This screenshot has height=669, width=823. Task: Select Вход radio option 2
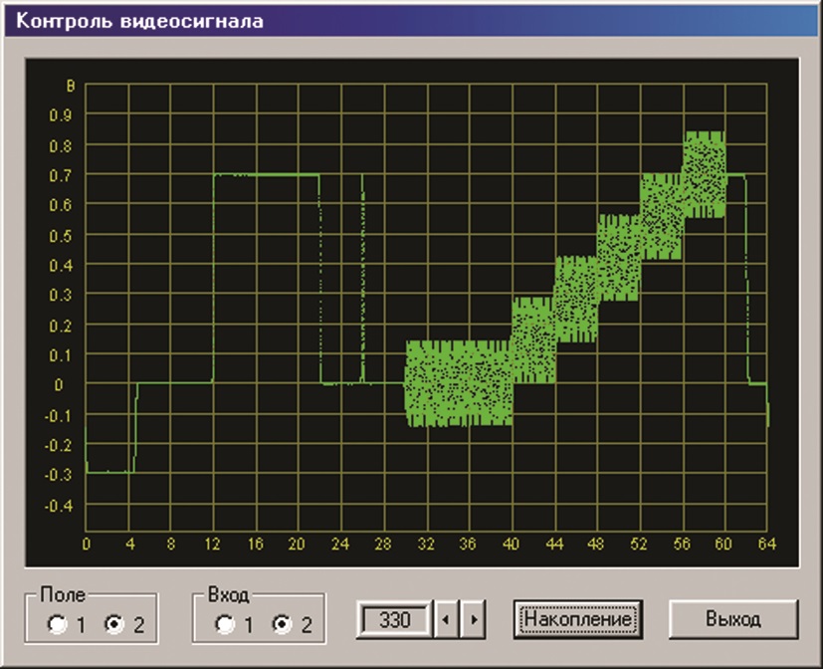pos(283,624)
